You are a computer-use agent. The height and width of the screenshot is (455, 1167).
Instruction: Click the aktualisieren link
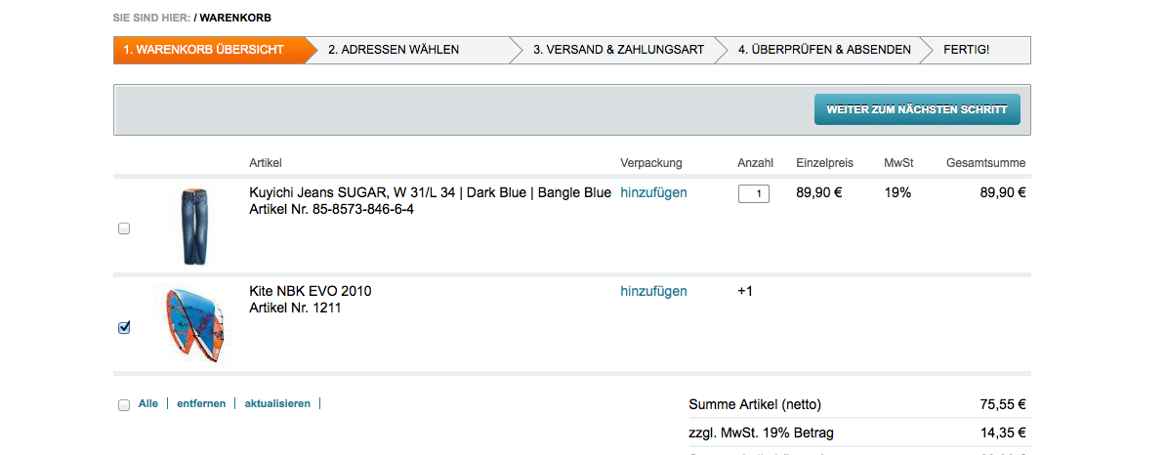(x=277, y=403)
